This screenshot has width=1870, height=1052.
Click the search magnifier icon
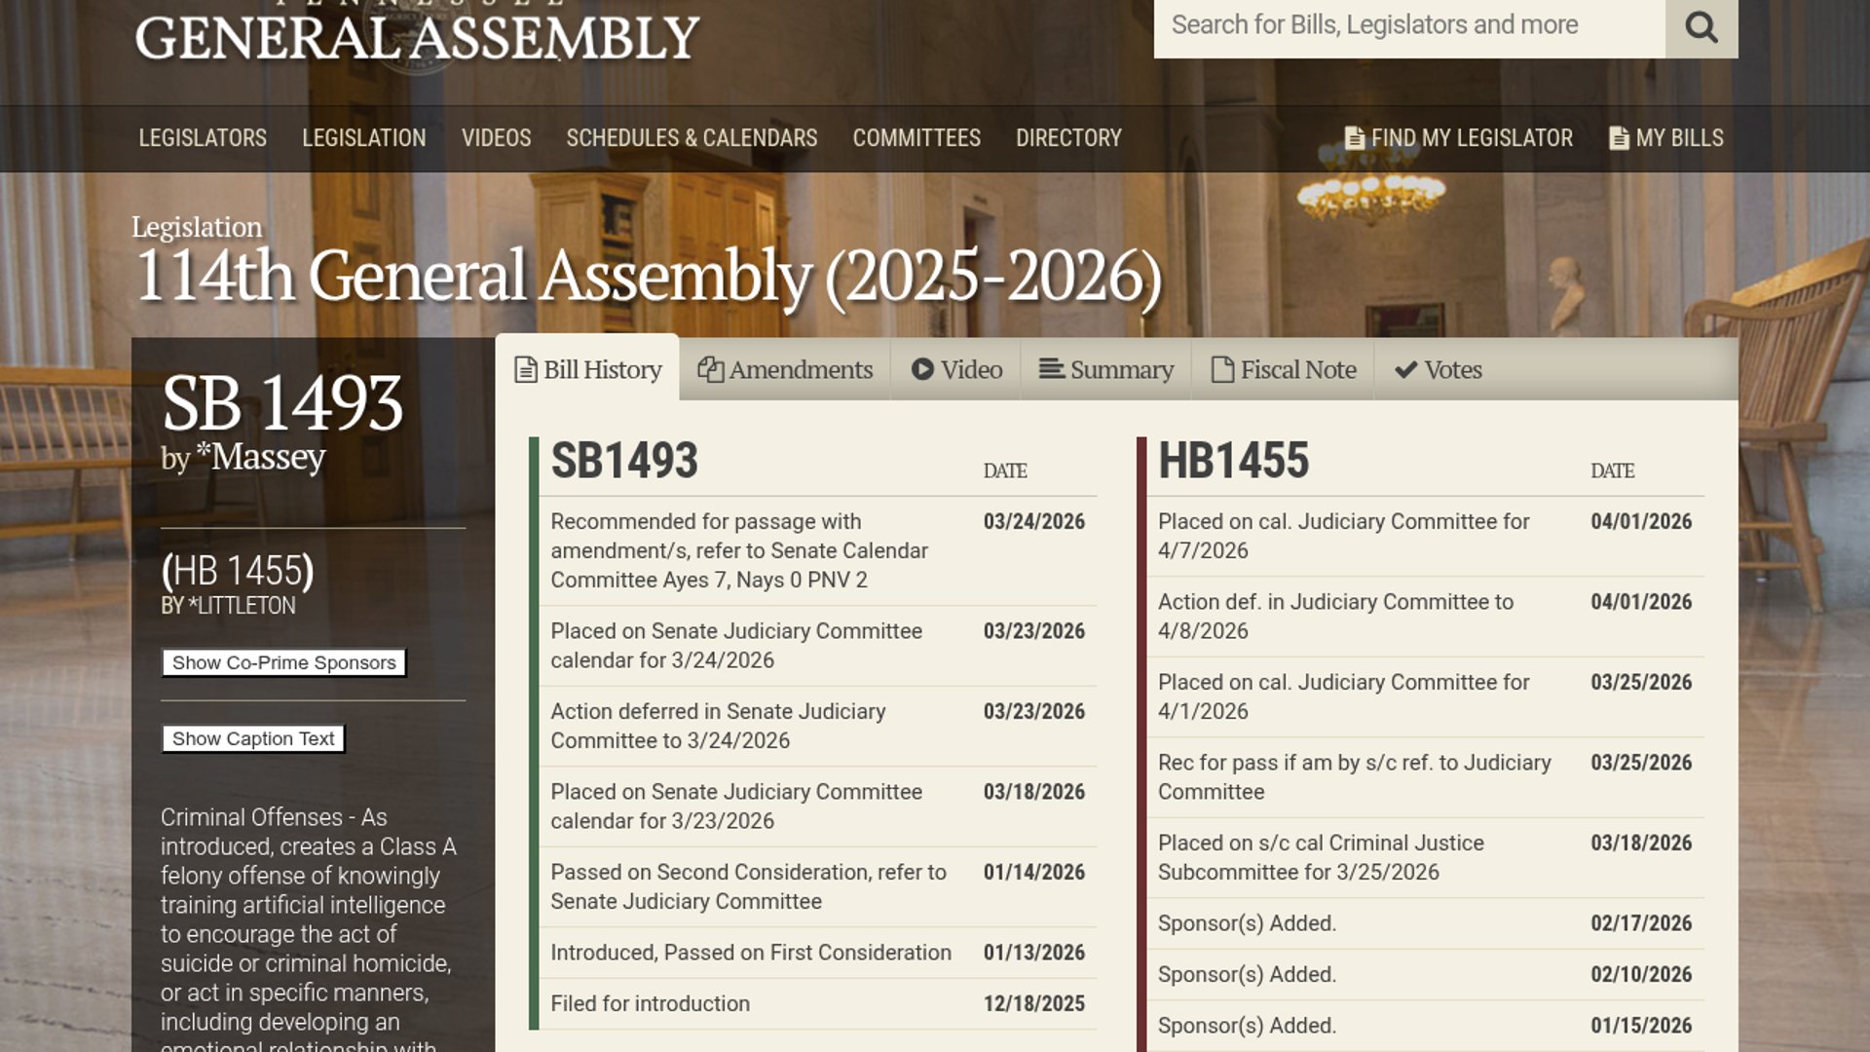point(1701,26)
